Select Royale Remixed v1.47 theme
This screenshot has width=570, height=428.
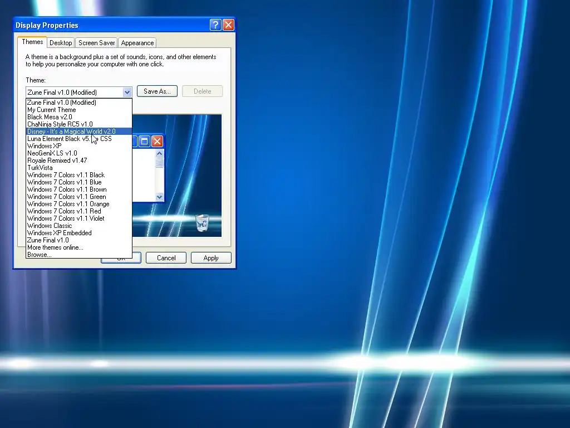[79, 160]
